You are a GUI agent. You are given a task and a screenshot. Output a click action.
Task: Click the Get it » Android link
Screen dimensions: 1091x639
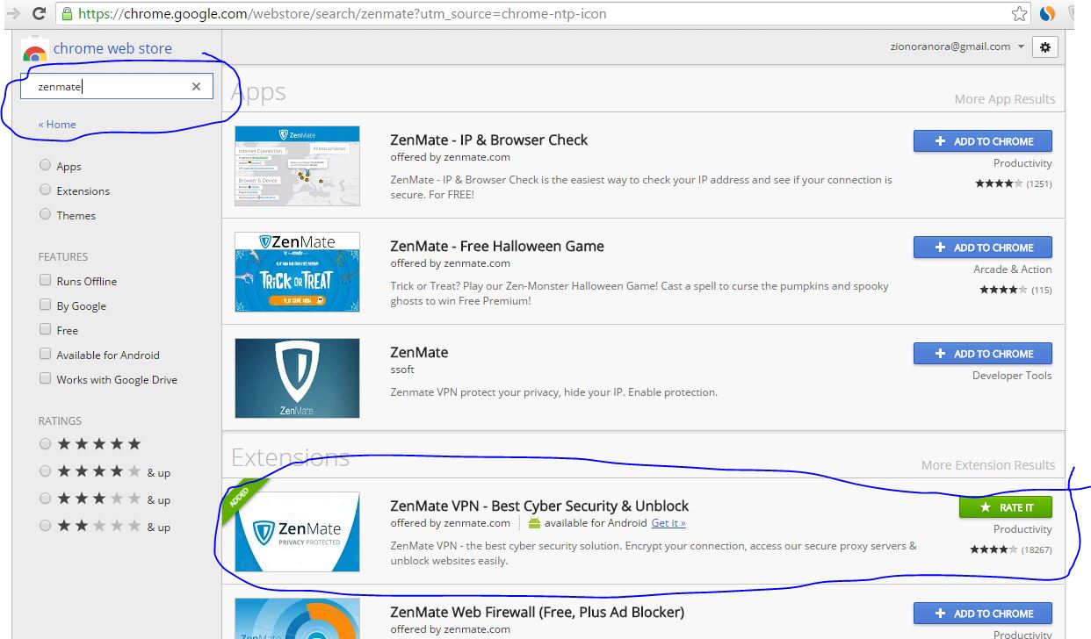668,523
